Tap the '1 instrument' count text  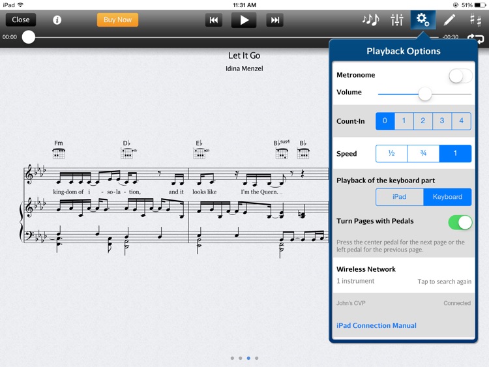pos(355,281)
